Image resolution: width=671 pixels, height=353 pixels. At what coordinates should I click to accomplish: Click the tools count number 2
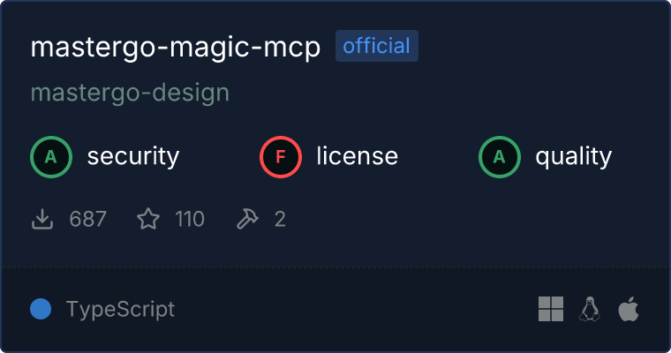(x=280, y=219)
